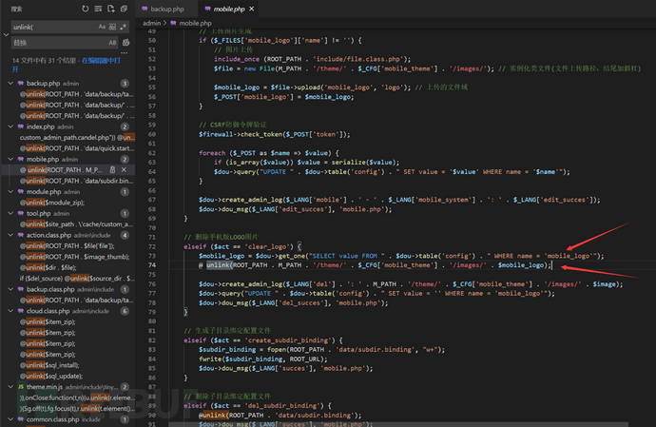Viewport: 656px width, 427px height.
Task: Collapse the replace field chevron
Action: [5, 35]
